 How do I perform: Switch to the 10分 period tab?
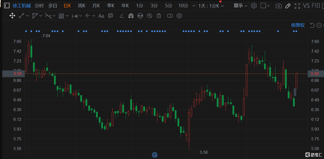tap(183, 6)
